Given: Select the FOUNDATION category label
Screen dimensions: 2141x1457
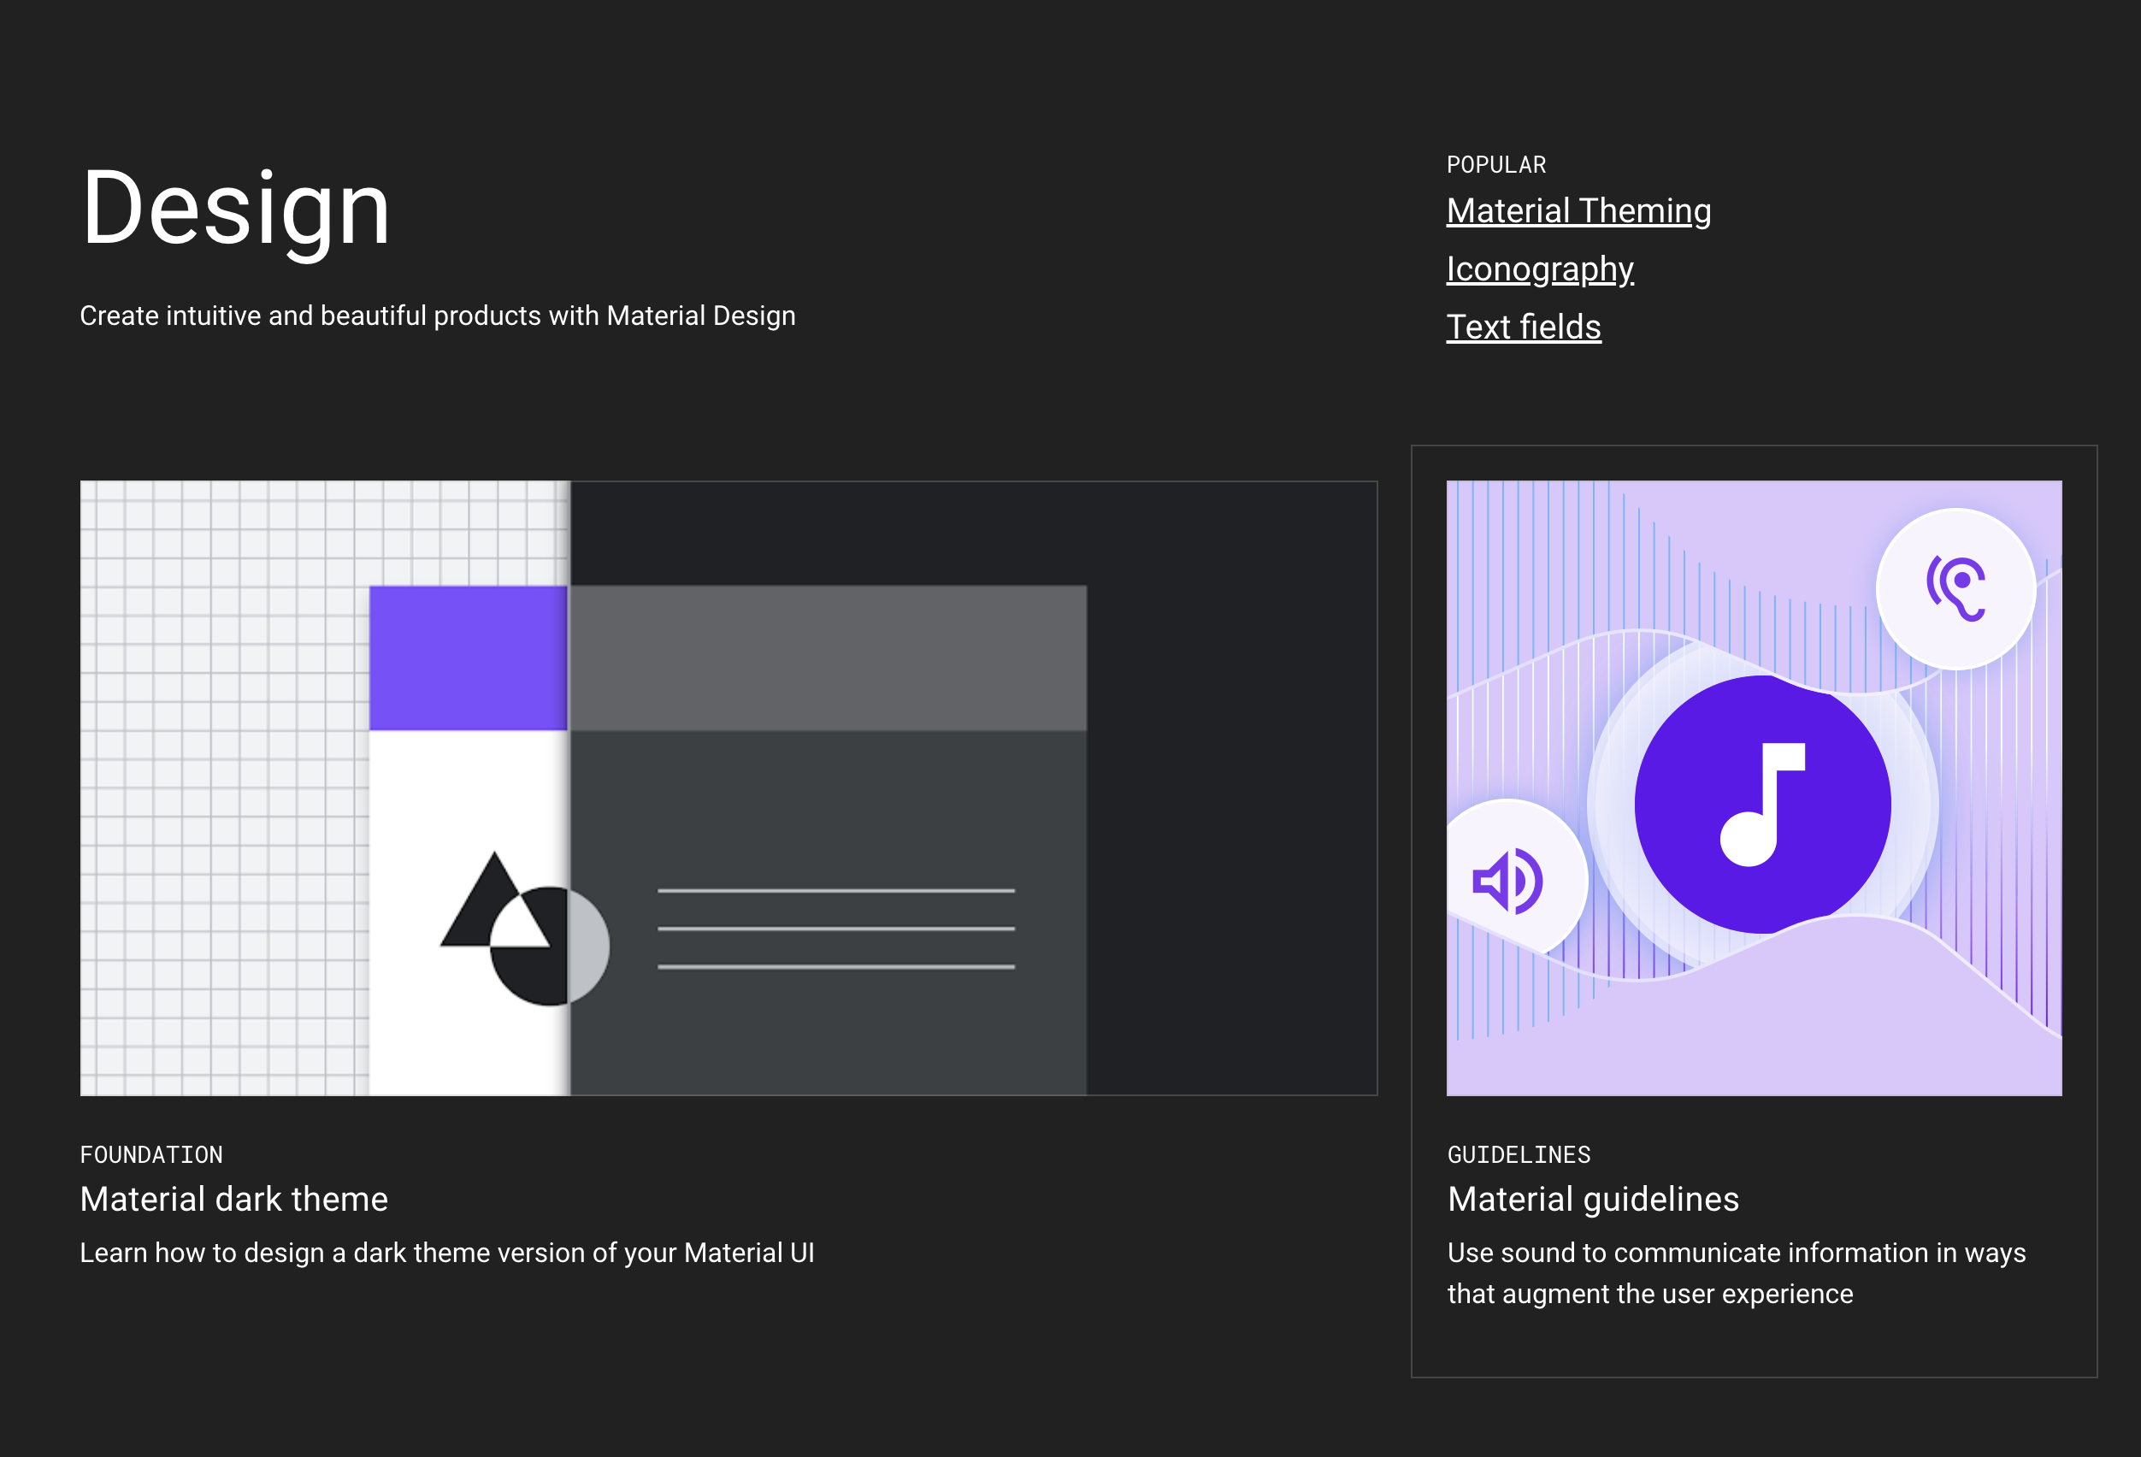Looking at the screenshot, I should [x=151, y=1155].
